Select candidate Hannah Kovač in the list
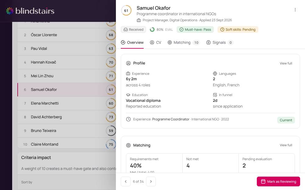Image resolution: width=305 pixels, height=190 pixels. [x=66, y=62]
